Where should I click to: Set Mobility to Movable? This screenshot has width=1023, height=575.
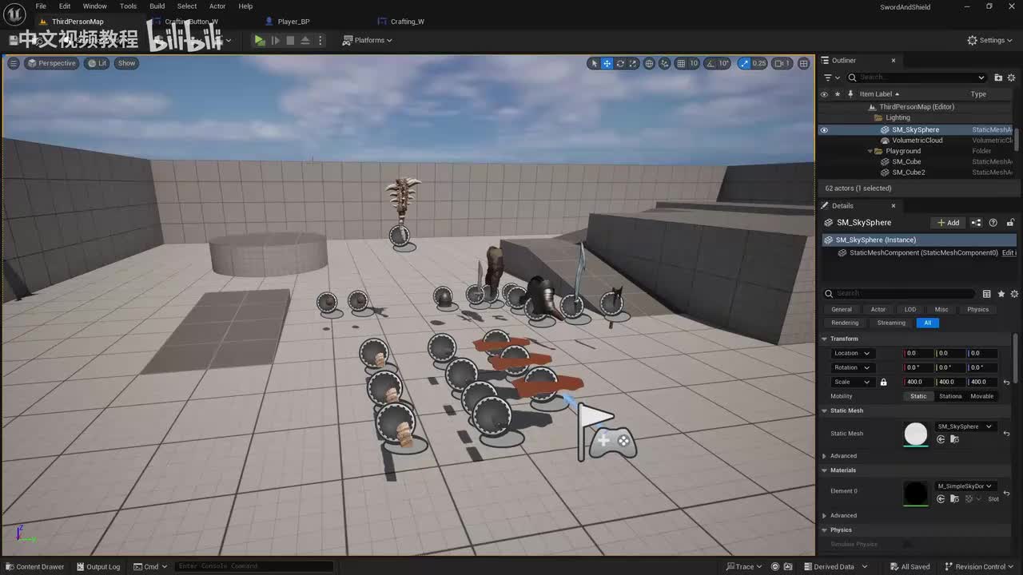click(981, 397)
